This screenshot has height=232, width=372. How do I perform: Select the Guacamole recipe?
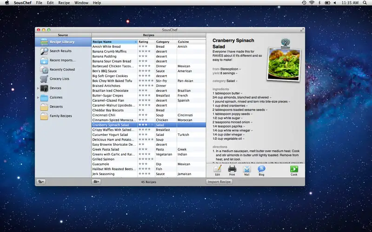[x=149, y=164]
